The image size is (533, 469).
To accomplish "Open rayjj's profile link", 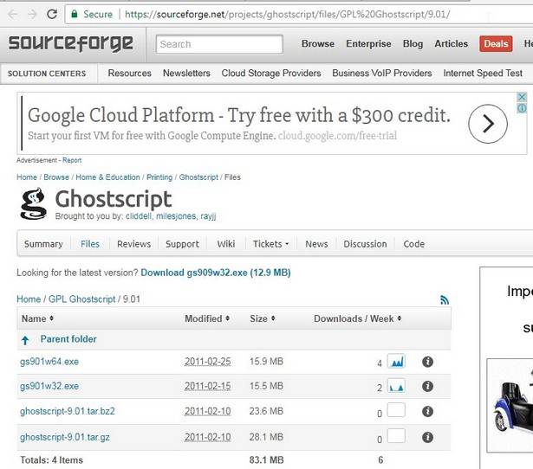I will [208, 216].
